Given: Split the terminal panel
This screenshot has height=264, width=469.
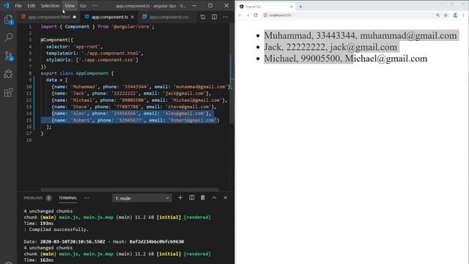Looking at the screenshot, I should [192, 197].
